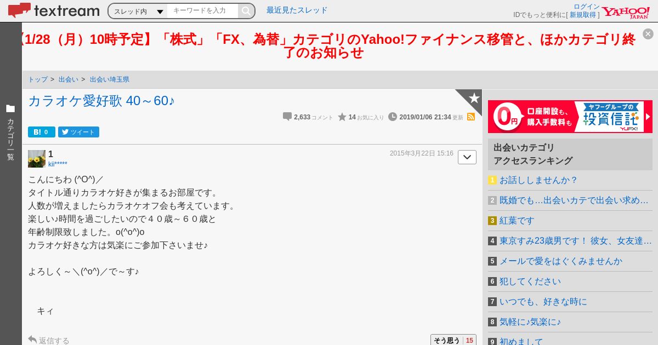Open thread title カラオケ愛好歌 40～60♪
The image size is (658, 345).
(x=101, y=101)
